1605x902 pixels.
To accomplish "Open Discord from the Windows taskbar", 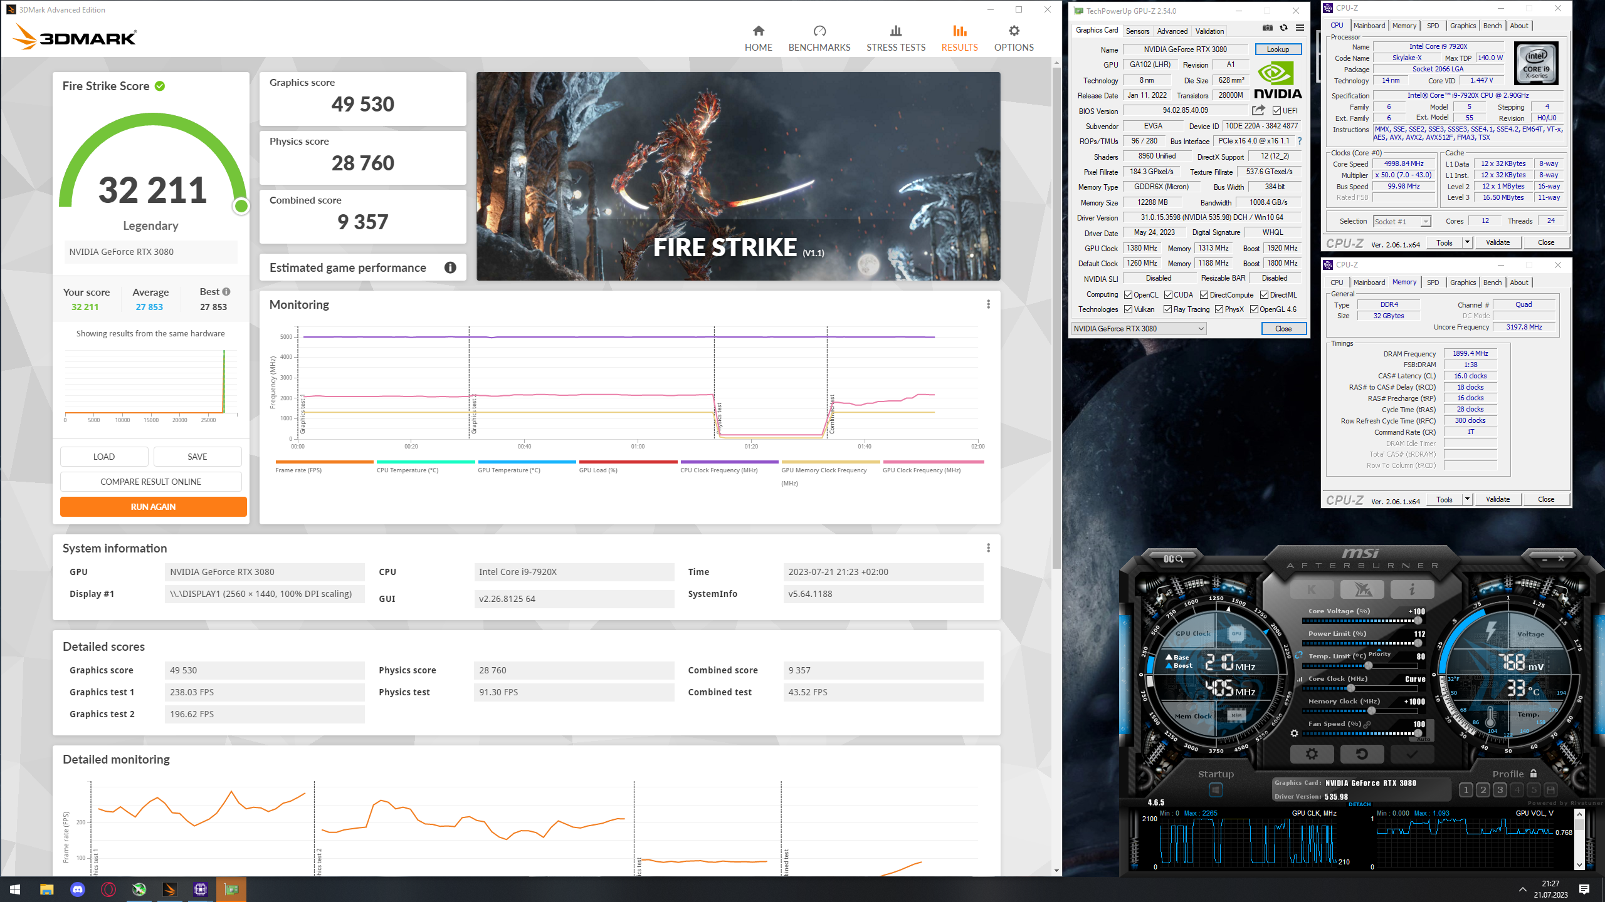I will coord(77,889).
